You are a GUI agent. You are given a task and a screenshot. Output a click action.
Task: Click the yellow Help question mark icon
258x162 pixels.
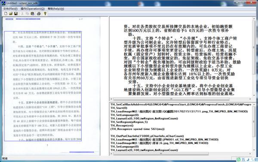[x=45, y=14]
